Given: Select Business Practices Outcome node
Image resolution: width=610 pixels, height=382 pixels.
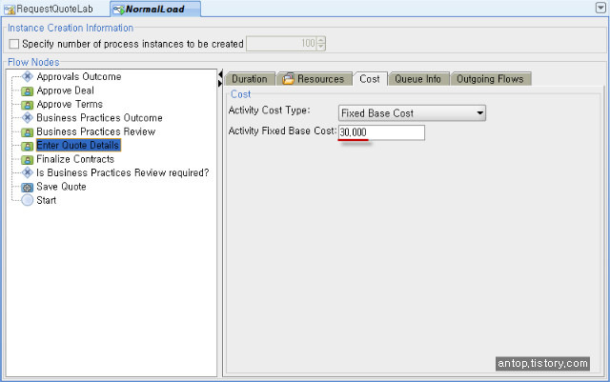Looking at the screenshot, I should coord(99,118).
